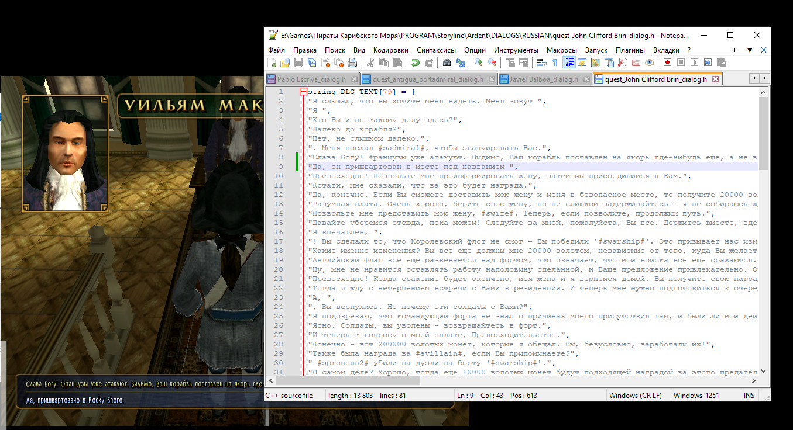The image size is (793, 430).
Task: Cut selection using scissors icon
Action: (x=370, y=63)
